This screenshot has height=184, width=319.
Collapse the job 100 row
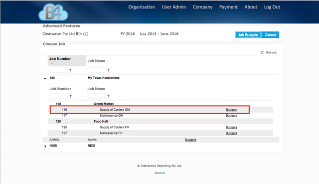[x=45, y=78]
